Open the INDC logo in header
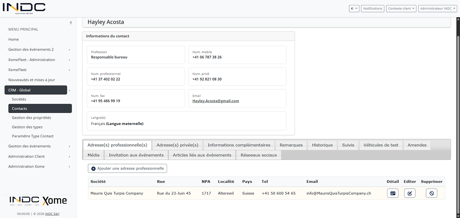Image resolution: width=460 pixels, height=218 pixels. (24, 8)
